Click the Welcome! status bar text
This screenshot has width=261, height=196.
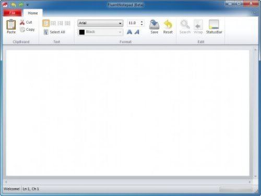11,189
